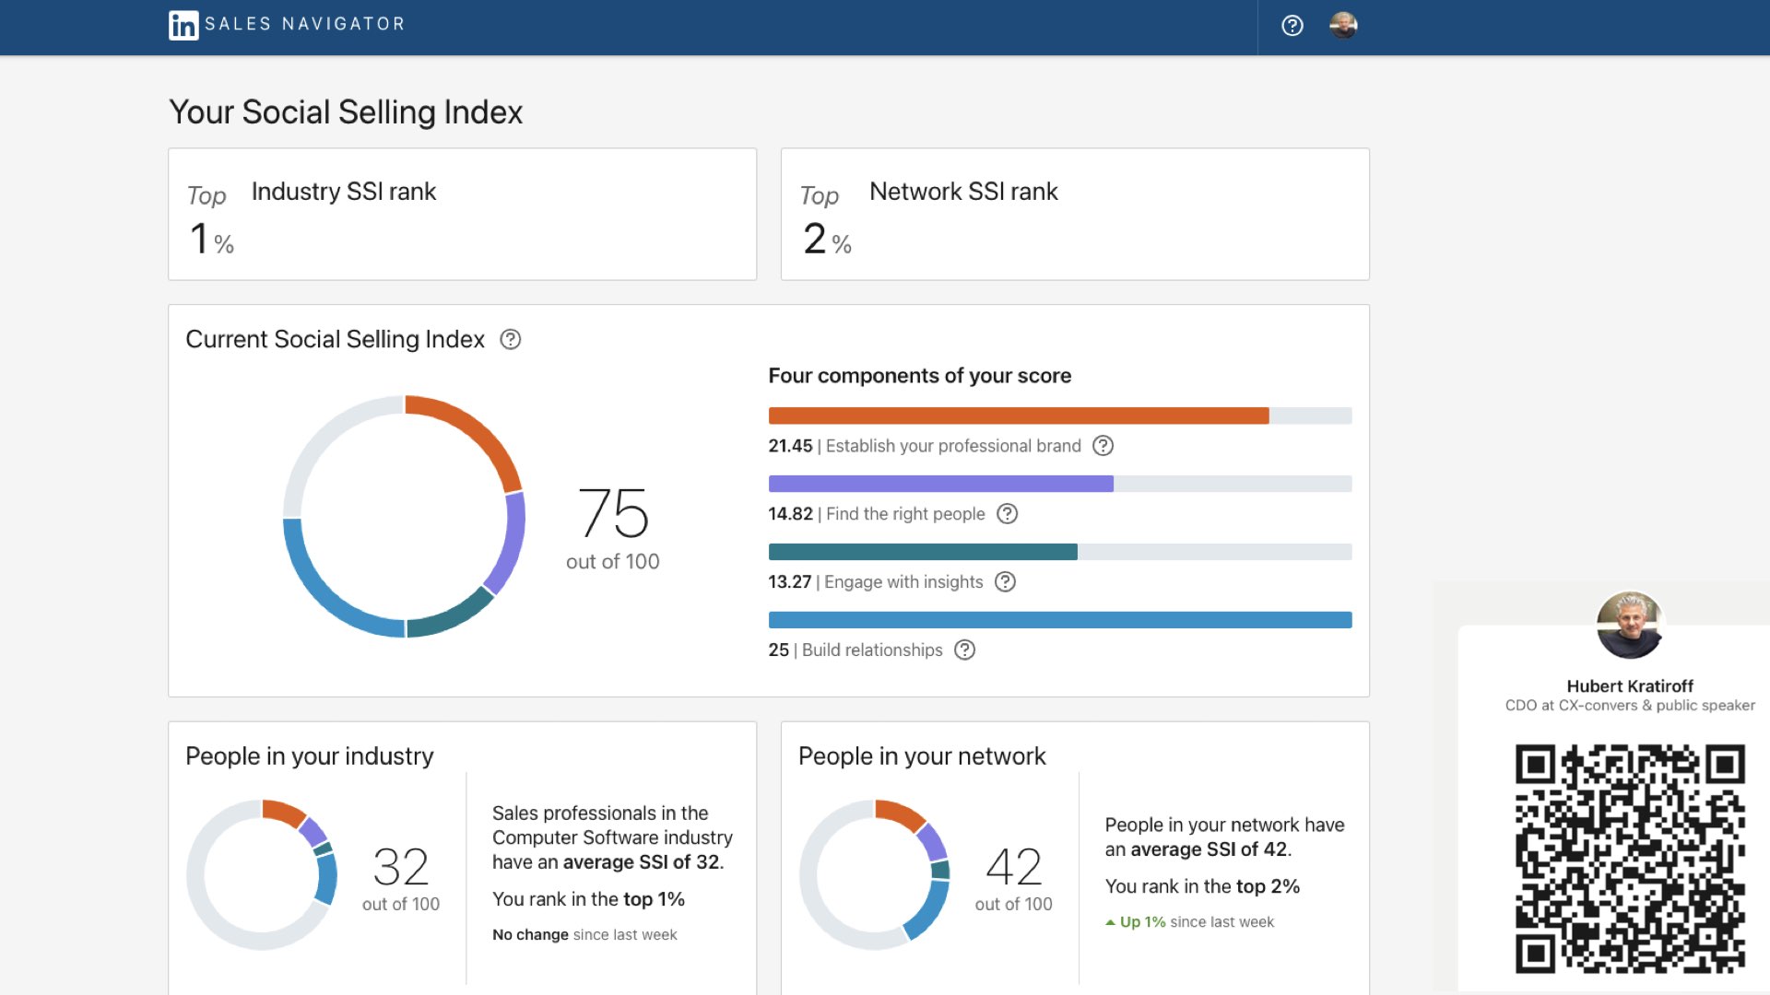This screenshot has width=1770, height=995.
Task: Click the Sales Navigator title text
Action: 304,24
